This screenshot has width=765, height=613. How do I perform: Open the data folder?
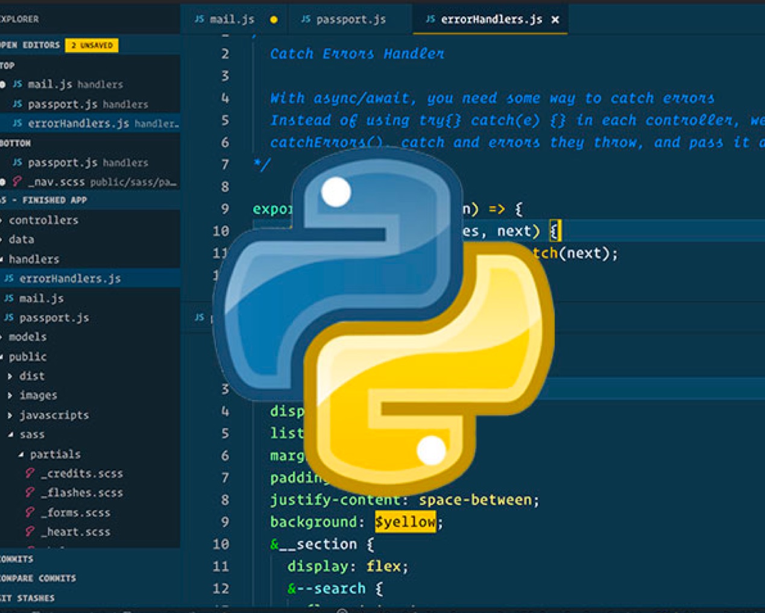[90, 239]
